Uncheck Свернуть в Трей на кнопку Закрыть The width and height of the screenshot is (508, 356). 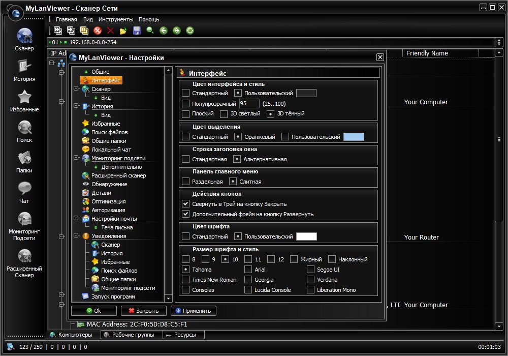(186, 204)
